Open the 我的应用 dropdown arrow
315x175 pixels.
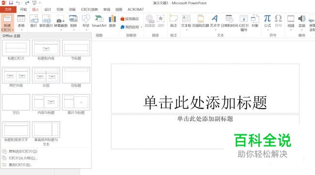pyautogui.click(x=141, y=27)
